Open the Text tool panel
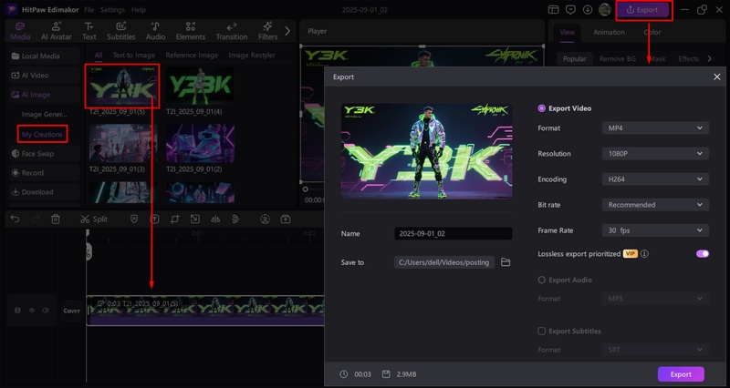Viewport: 730px width, 388px height. [x=89, y=31]
